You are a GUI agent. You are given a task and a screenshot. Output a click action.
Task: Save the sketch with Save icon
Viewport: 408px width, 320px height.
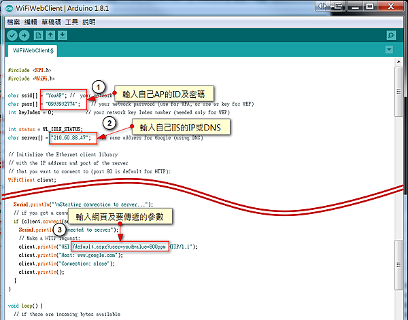(63, 35)
